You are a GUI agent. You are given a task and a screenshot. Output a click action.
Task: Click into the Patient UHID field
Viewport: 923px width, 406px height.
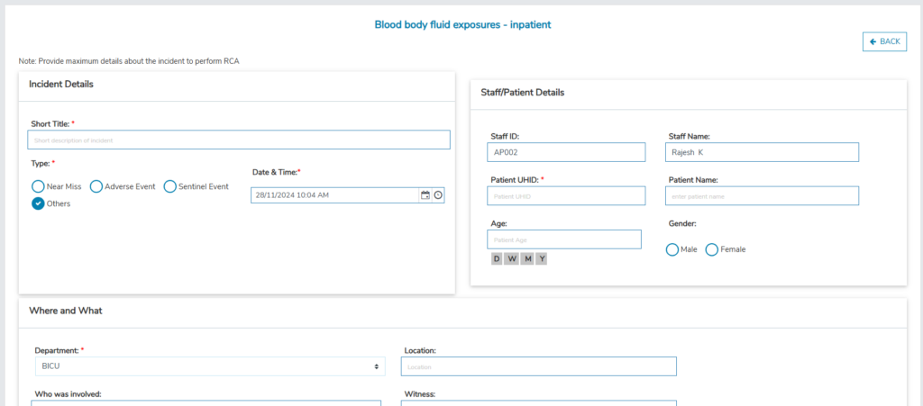click(x=566, y=196)
